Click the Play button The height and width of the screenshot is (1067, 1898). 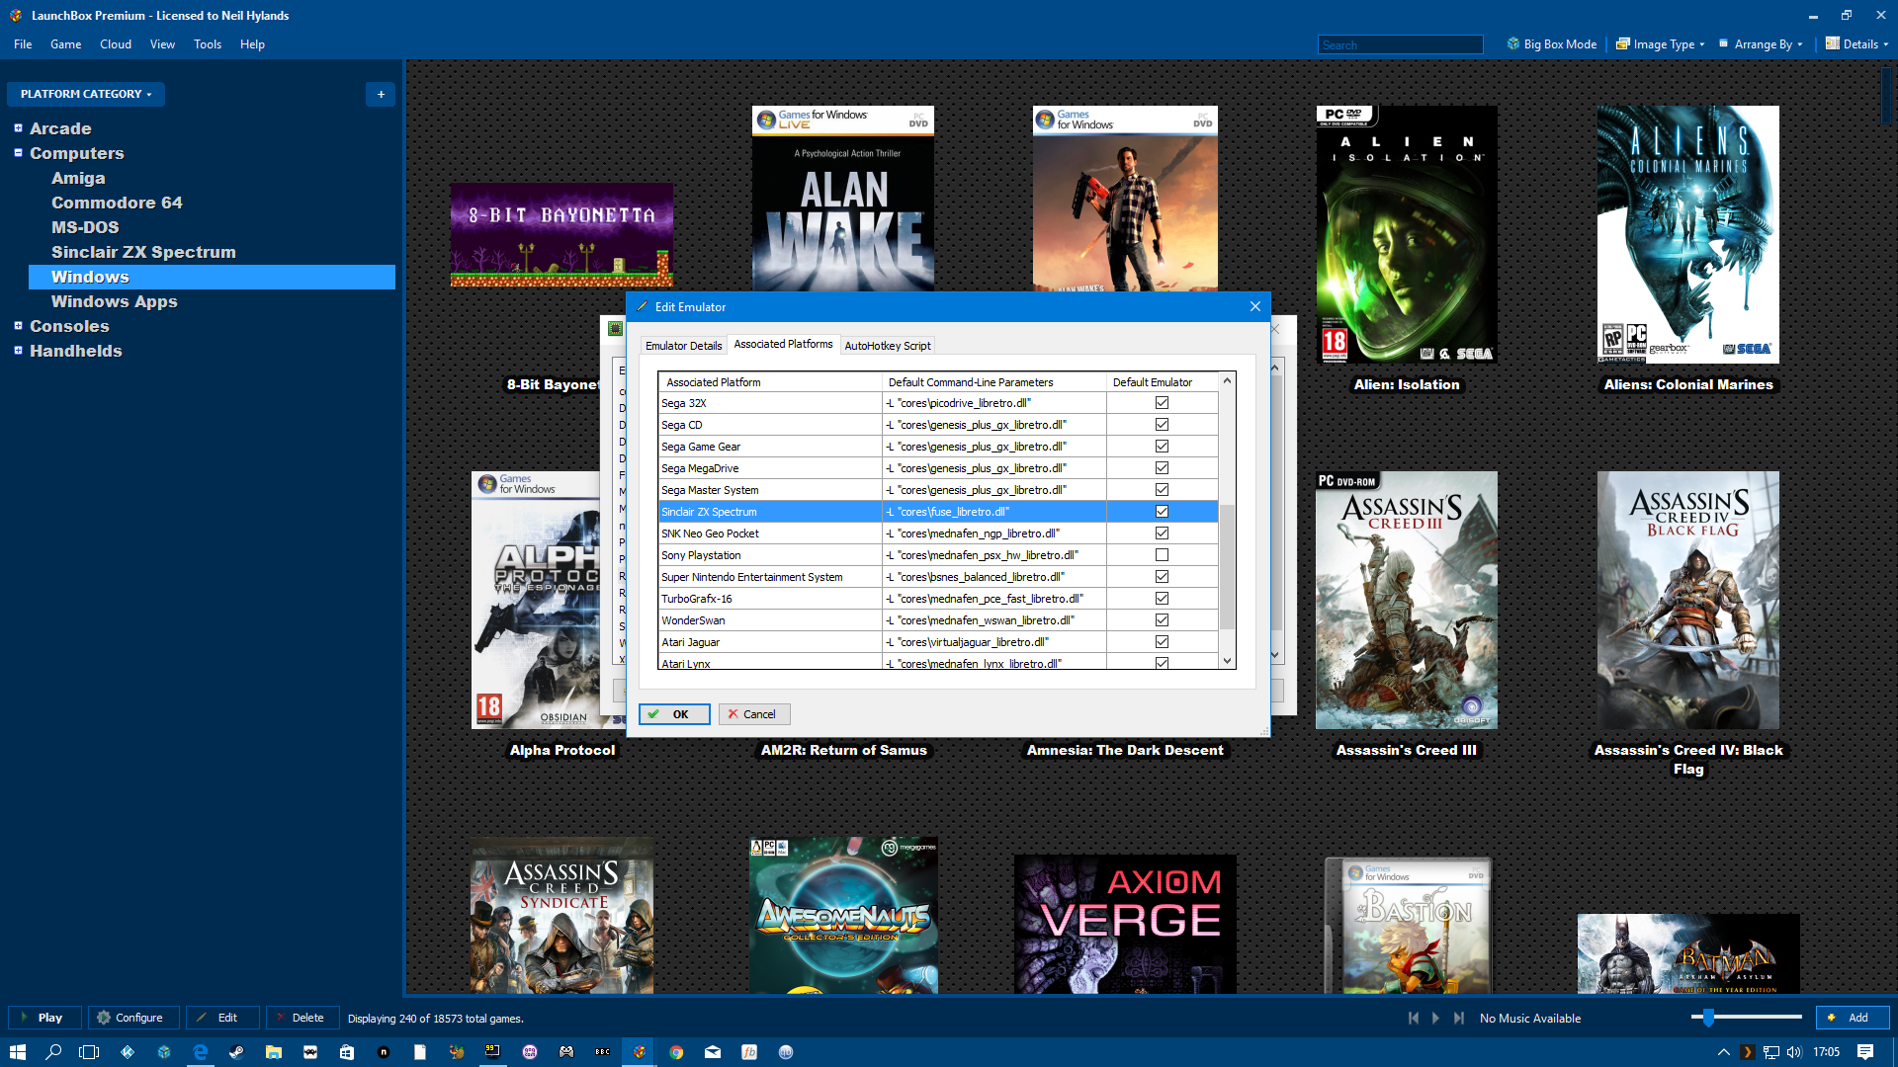pos(44,1018)
